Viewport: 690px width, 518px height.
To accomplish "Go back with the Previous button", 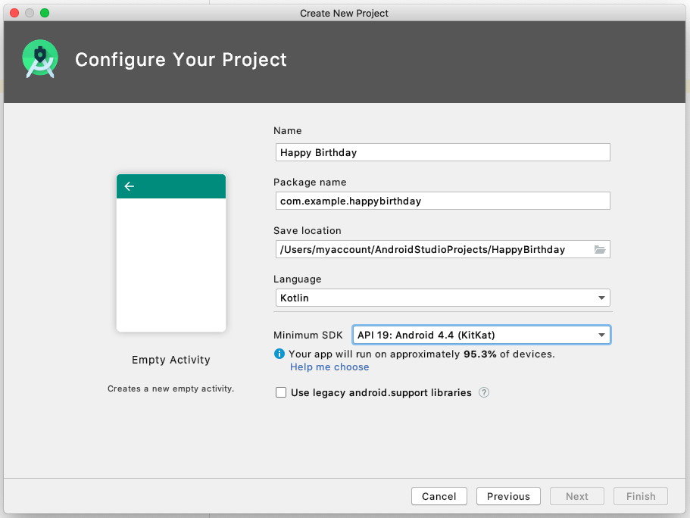I will coord(508,496).
